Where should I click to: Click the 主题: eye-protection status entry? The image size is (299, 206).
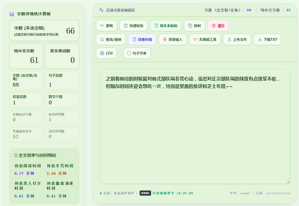pos(273,193)
